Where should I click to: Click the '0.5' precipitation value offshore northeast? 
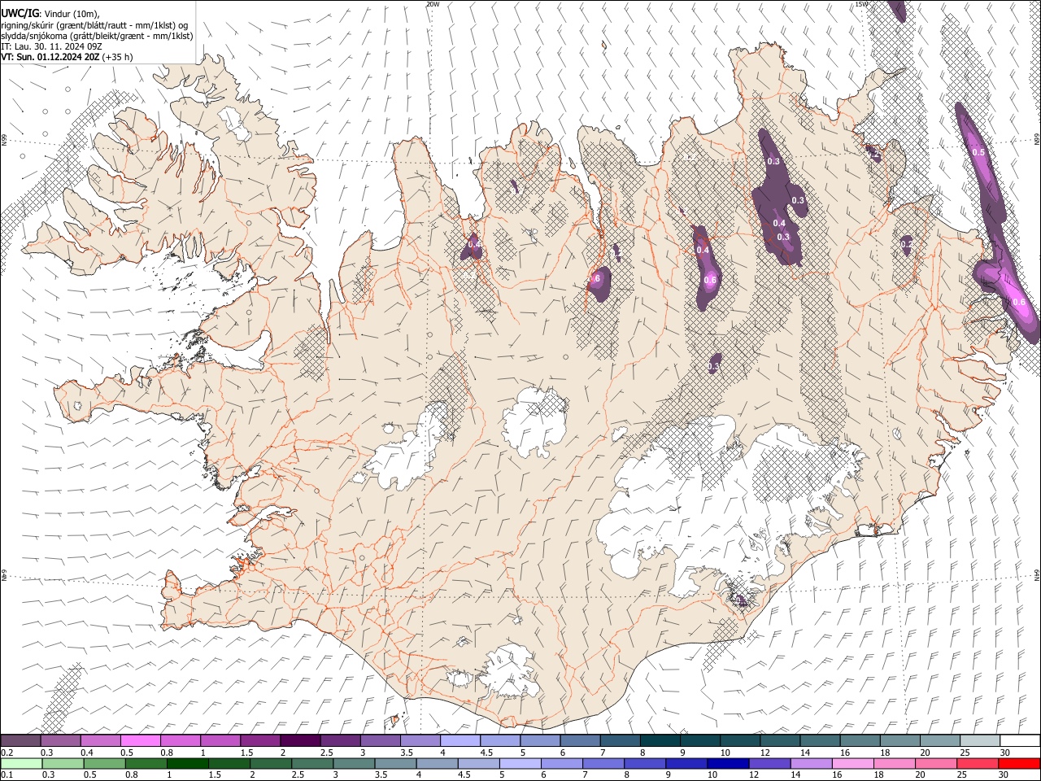(x=978, y=152)
